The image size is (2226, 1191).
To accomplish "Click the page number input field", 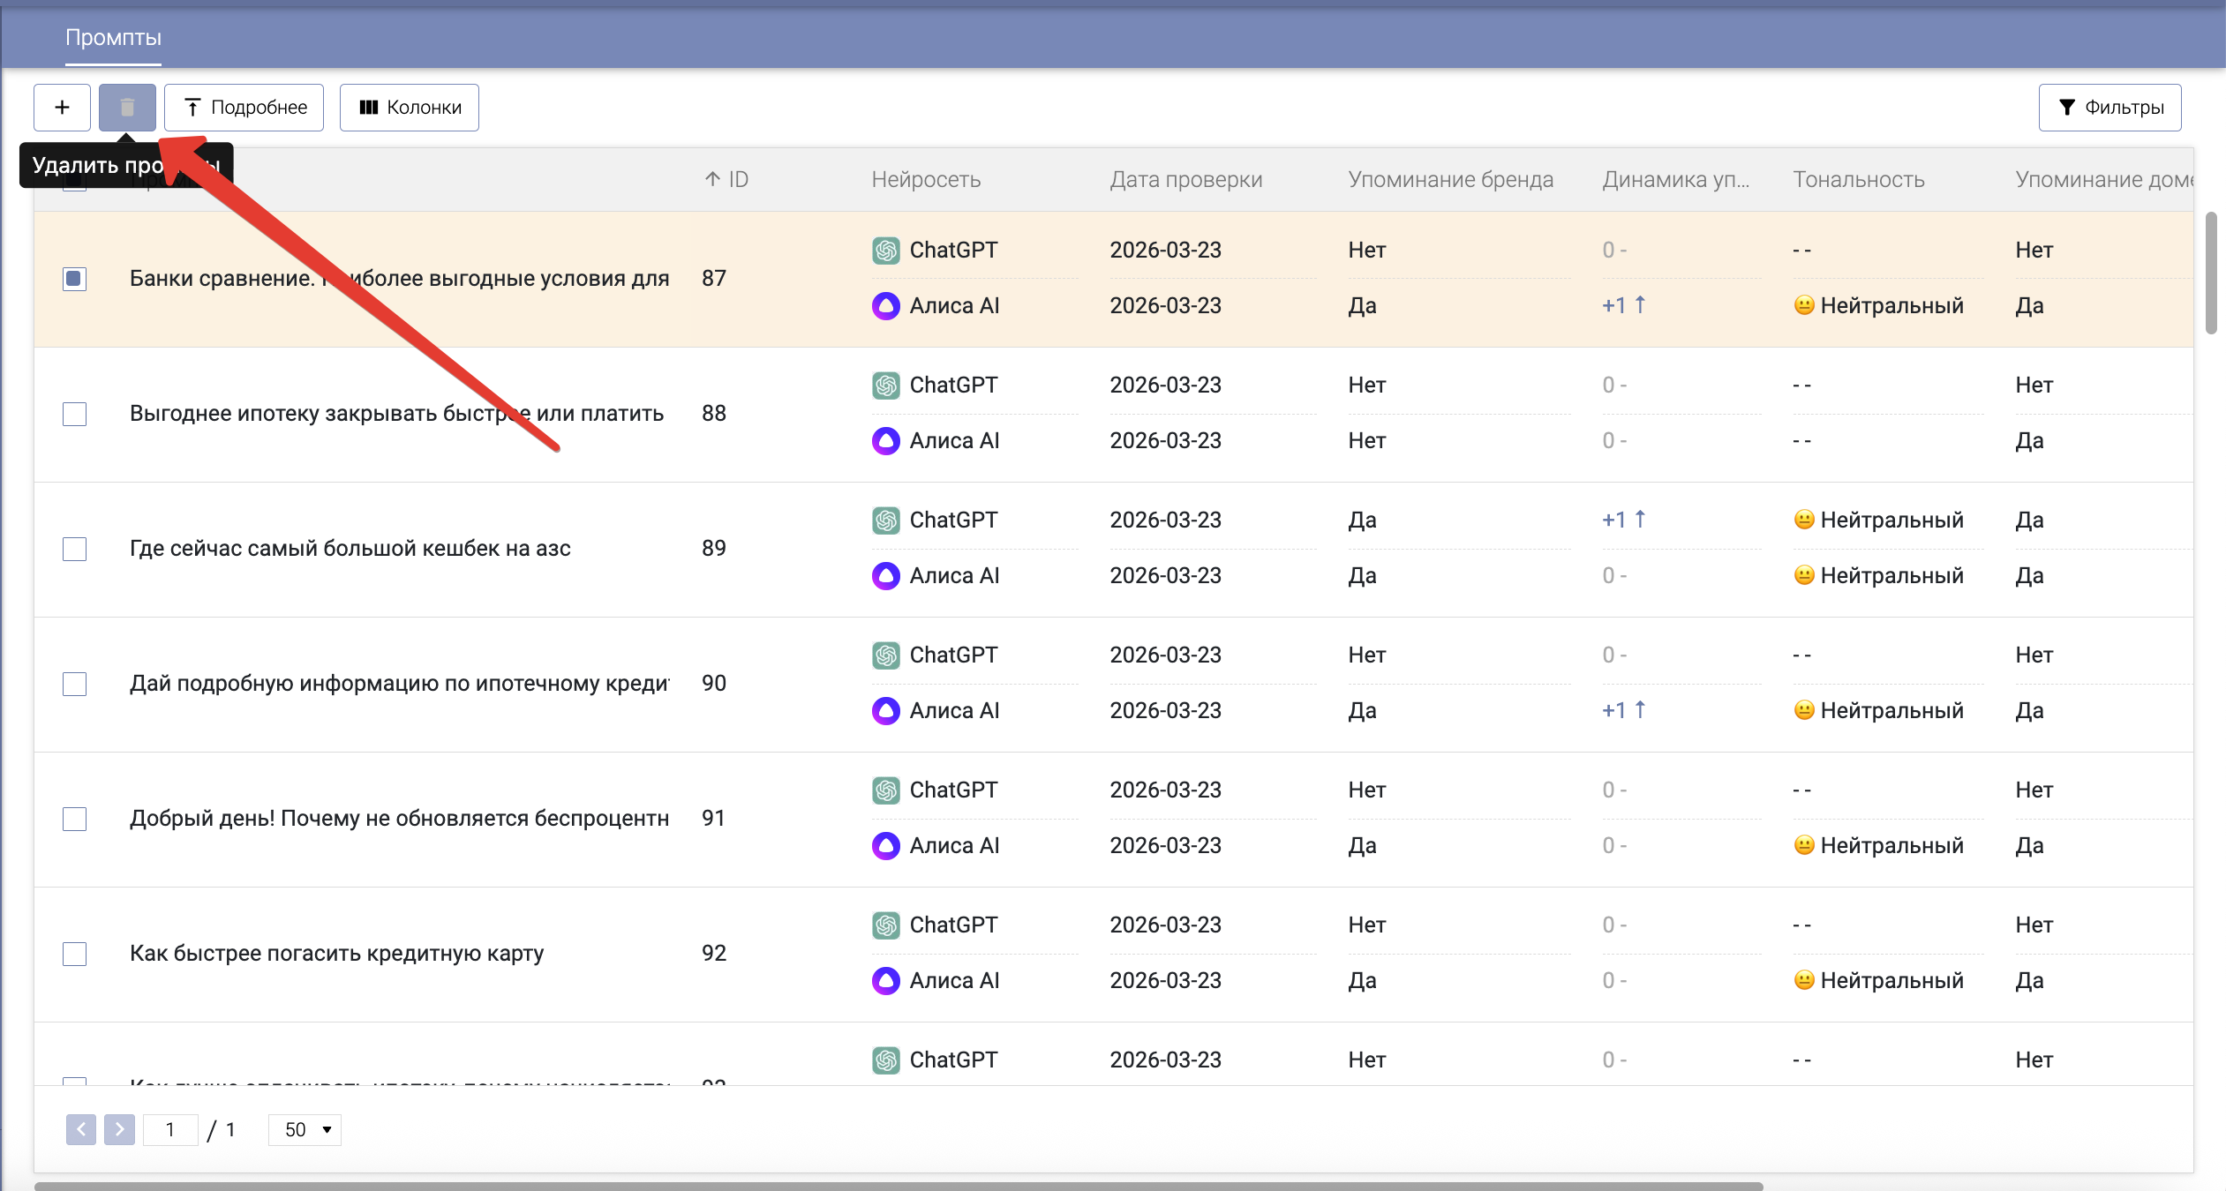I will click(x=170, y=1129).
